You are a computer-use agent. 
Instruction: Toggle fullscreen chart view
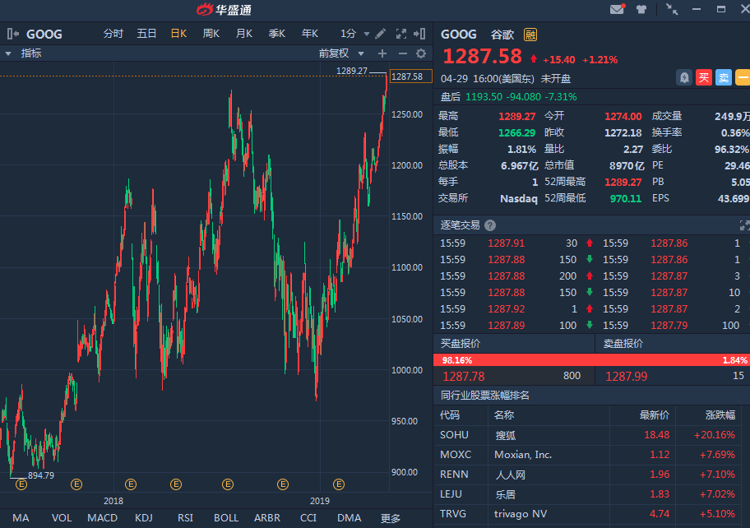(401, 34)
